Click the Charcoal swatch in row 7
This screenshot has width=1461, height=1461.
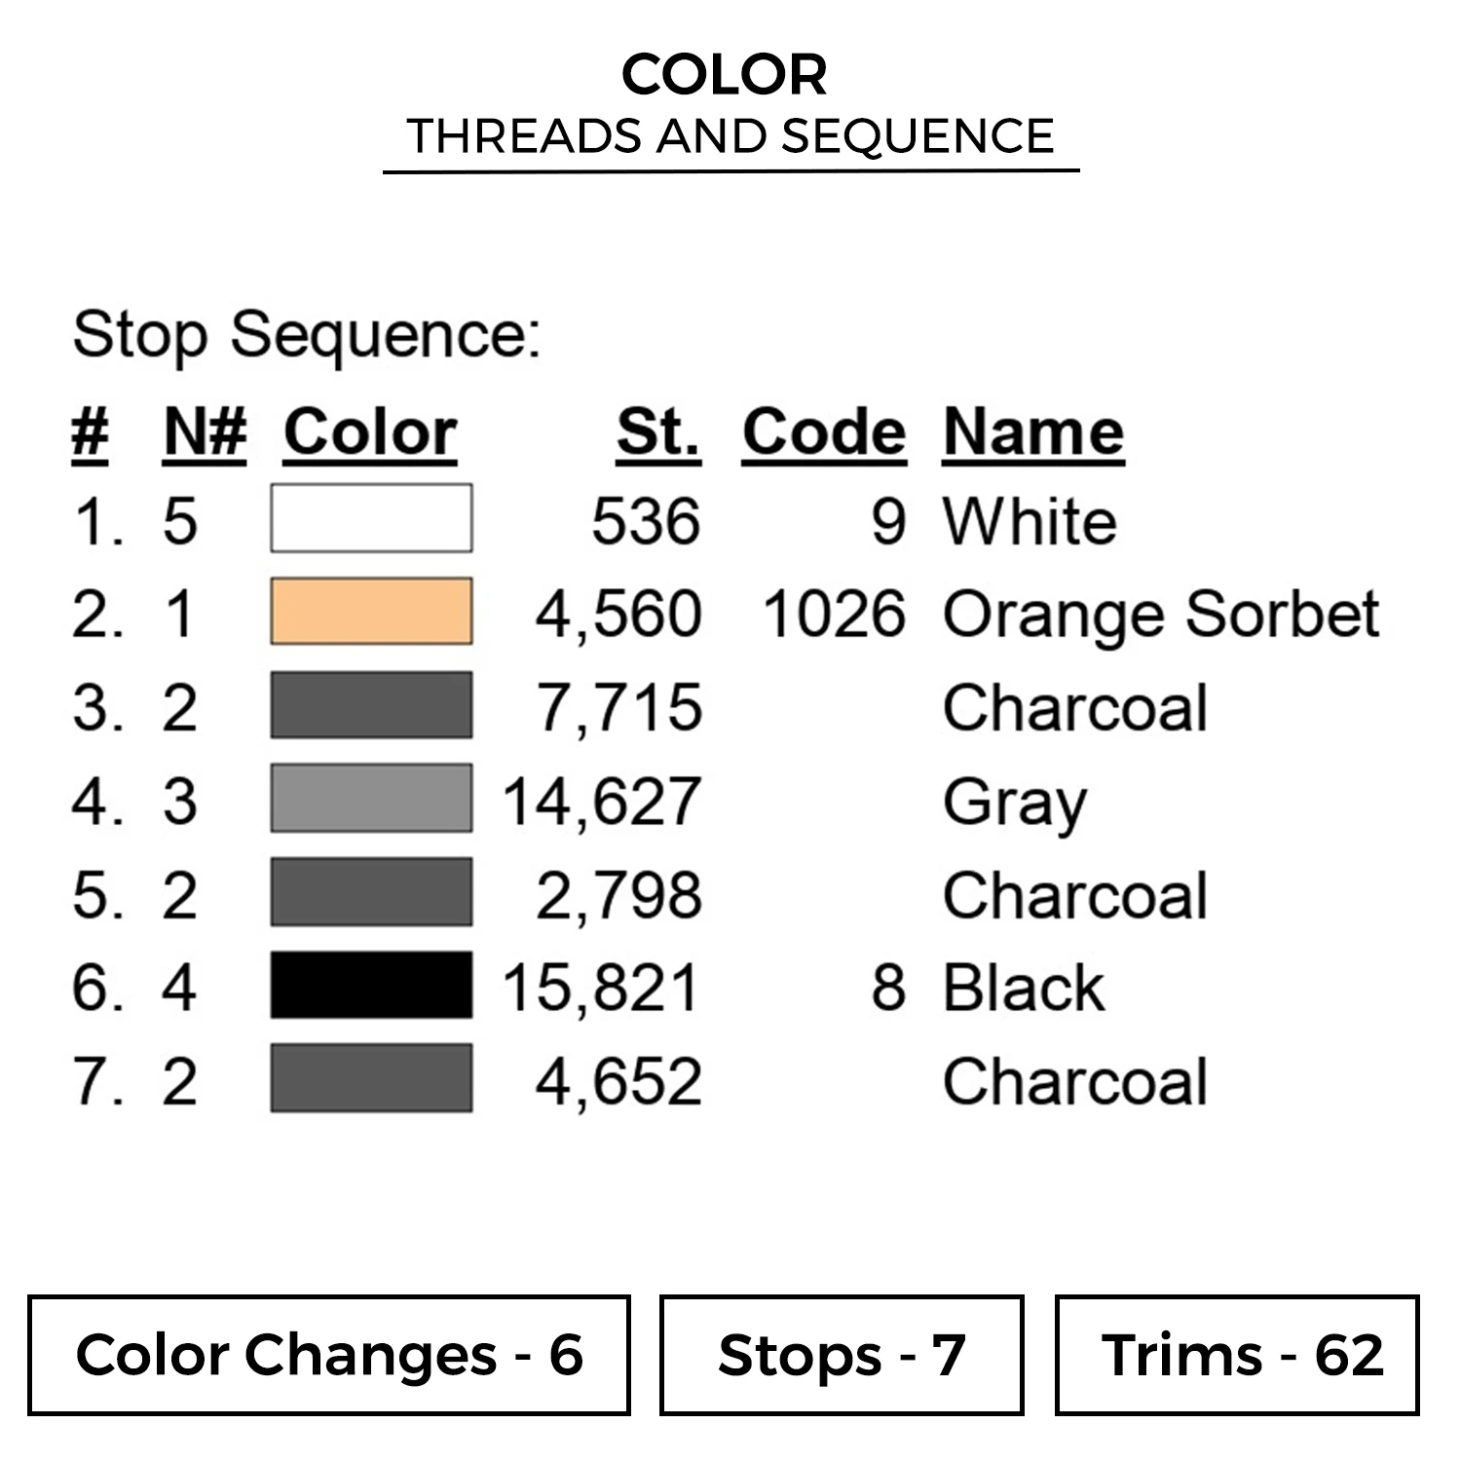click(x=371, y=1078)
